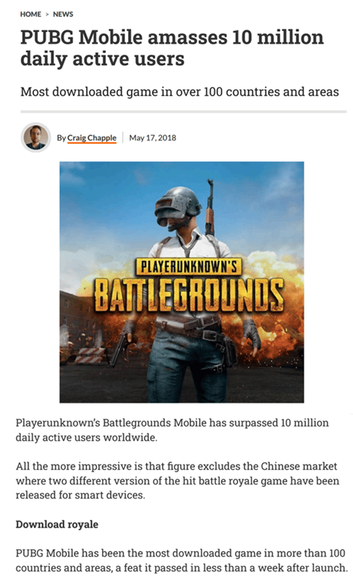353x582 pixels.
Task: Open the HOME breadcrumb link
Action: 30,14
